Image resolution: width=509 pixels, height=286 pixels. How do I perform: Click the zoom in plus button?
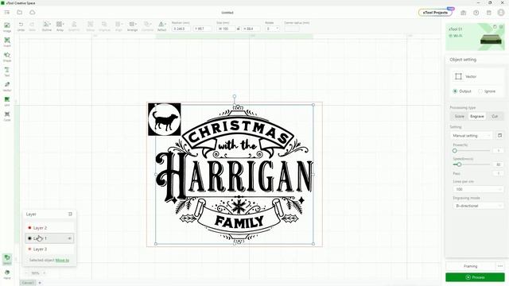(x=45, y=273)
